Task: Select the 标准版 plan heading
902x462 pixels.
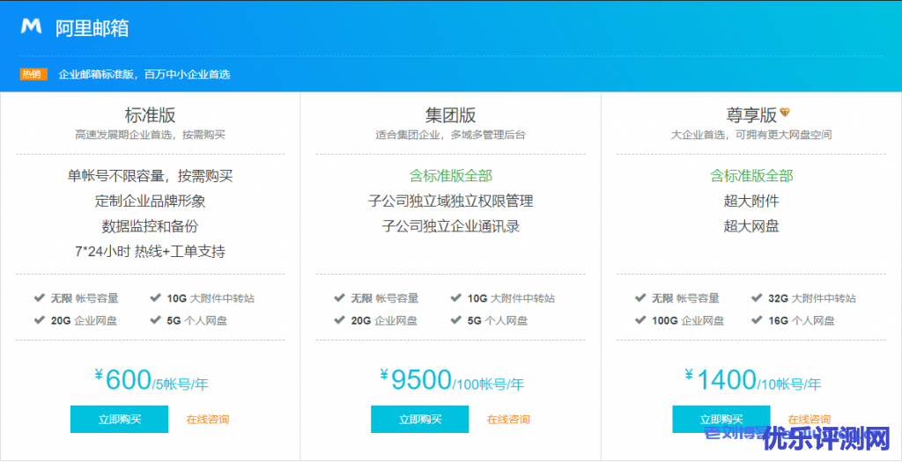Action: coord(150,115)
